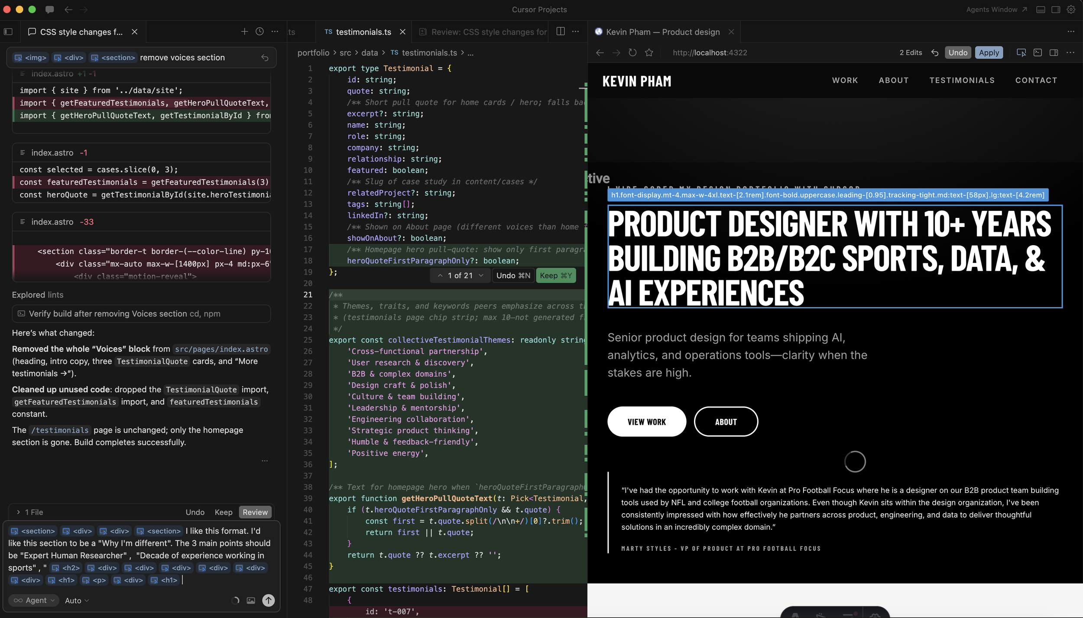Click Apply for browser edits
Viewport: 1083px width, 618px height.
click(x=989, y=52)
